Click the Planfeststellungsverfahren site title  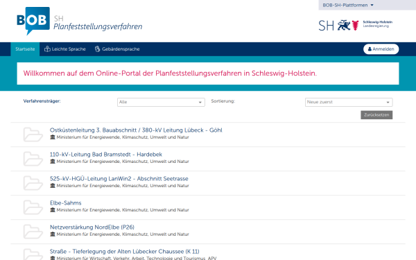tap(98, 26)
